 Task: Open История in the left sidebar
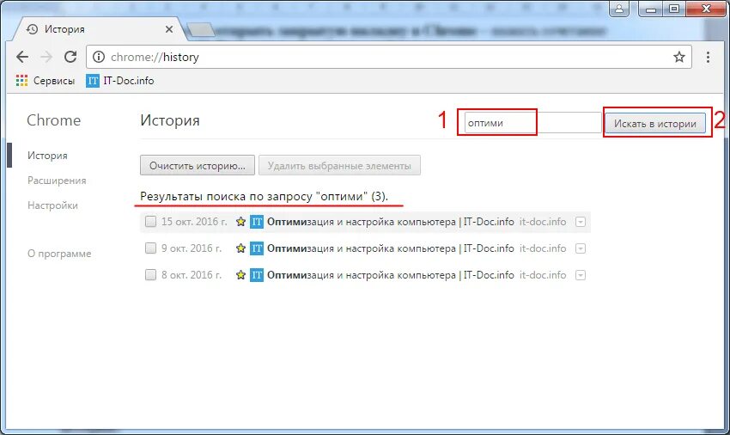coord(47,156)
